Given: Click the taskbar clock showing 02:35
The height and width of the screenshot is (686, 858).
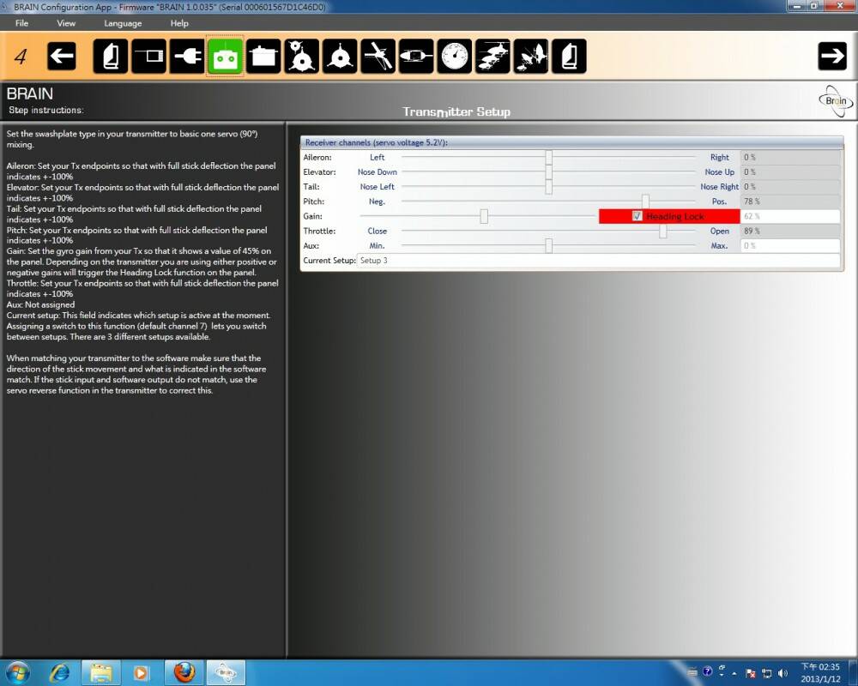Looking at the screenshot, I should (x=820, y=673).
